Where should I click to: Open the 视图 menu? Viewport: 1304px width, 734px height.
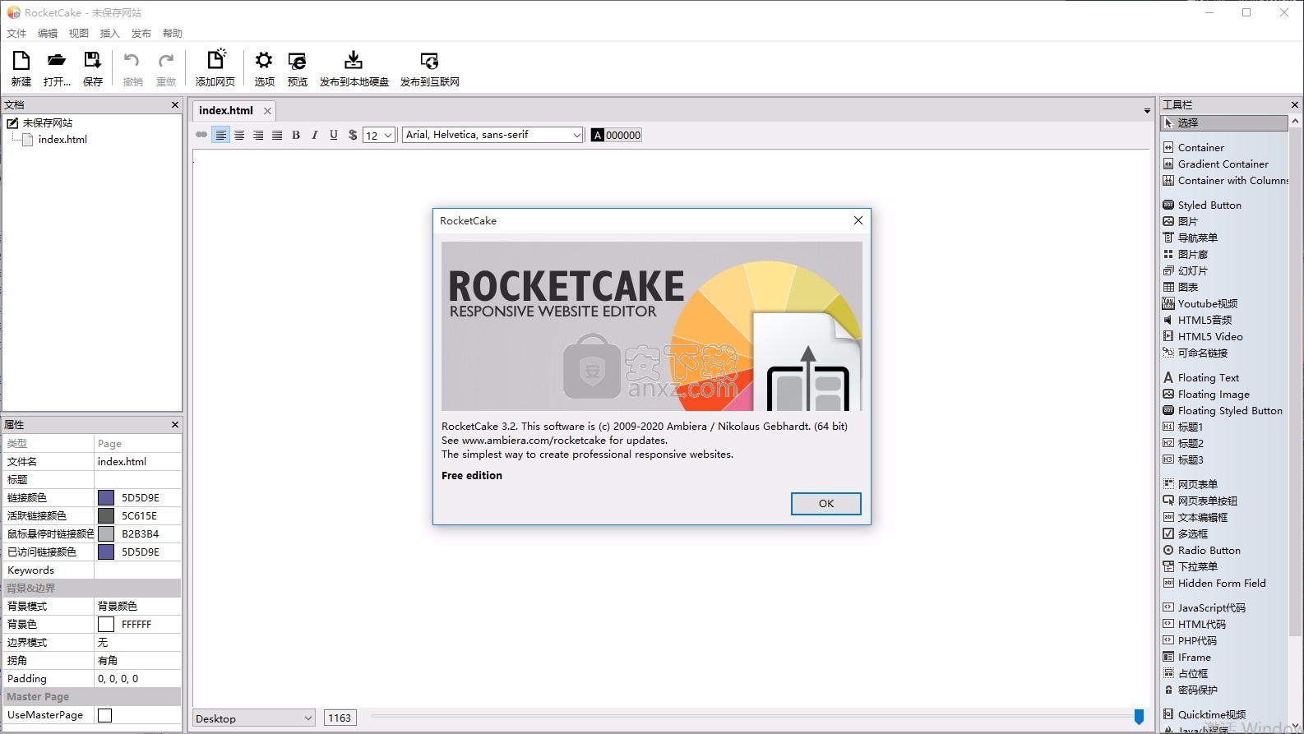[79, 34]
